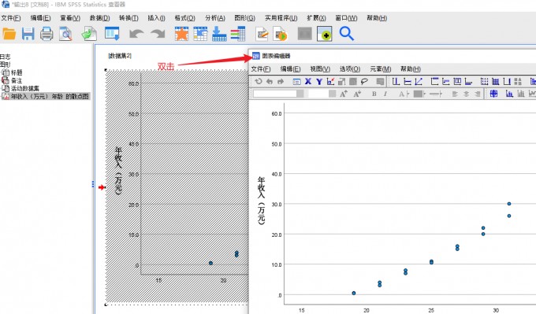Open 视图(V) menu in Chart Editor

[320, 69]
